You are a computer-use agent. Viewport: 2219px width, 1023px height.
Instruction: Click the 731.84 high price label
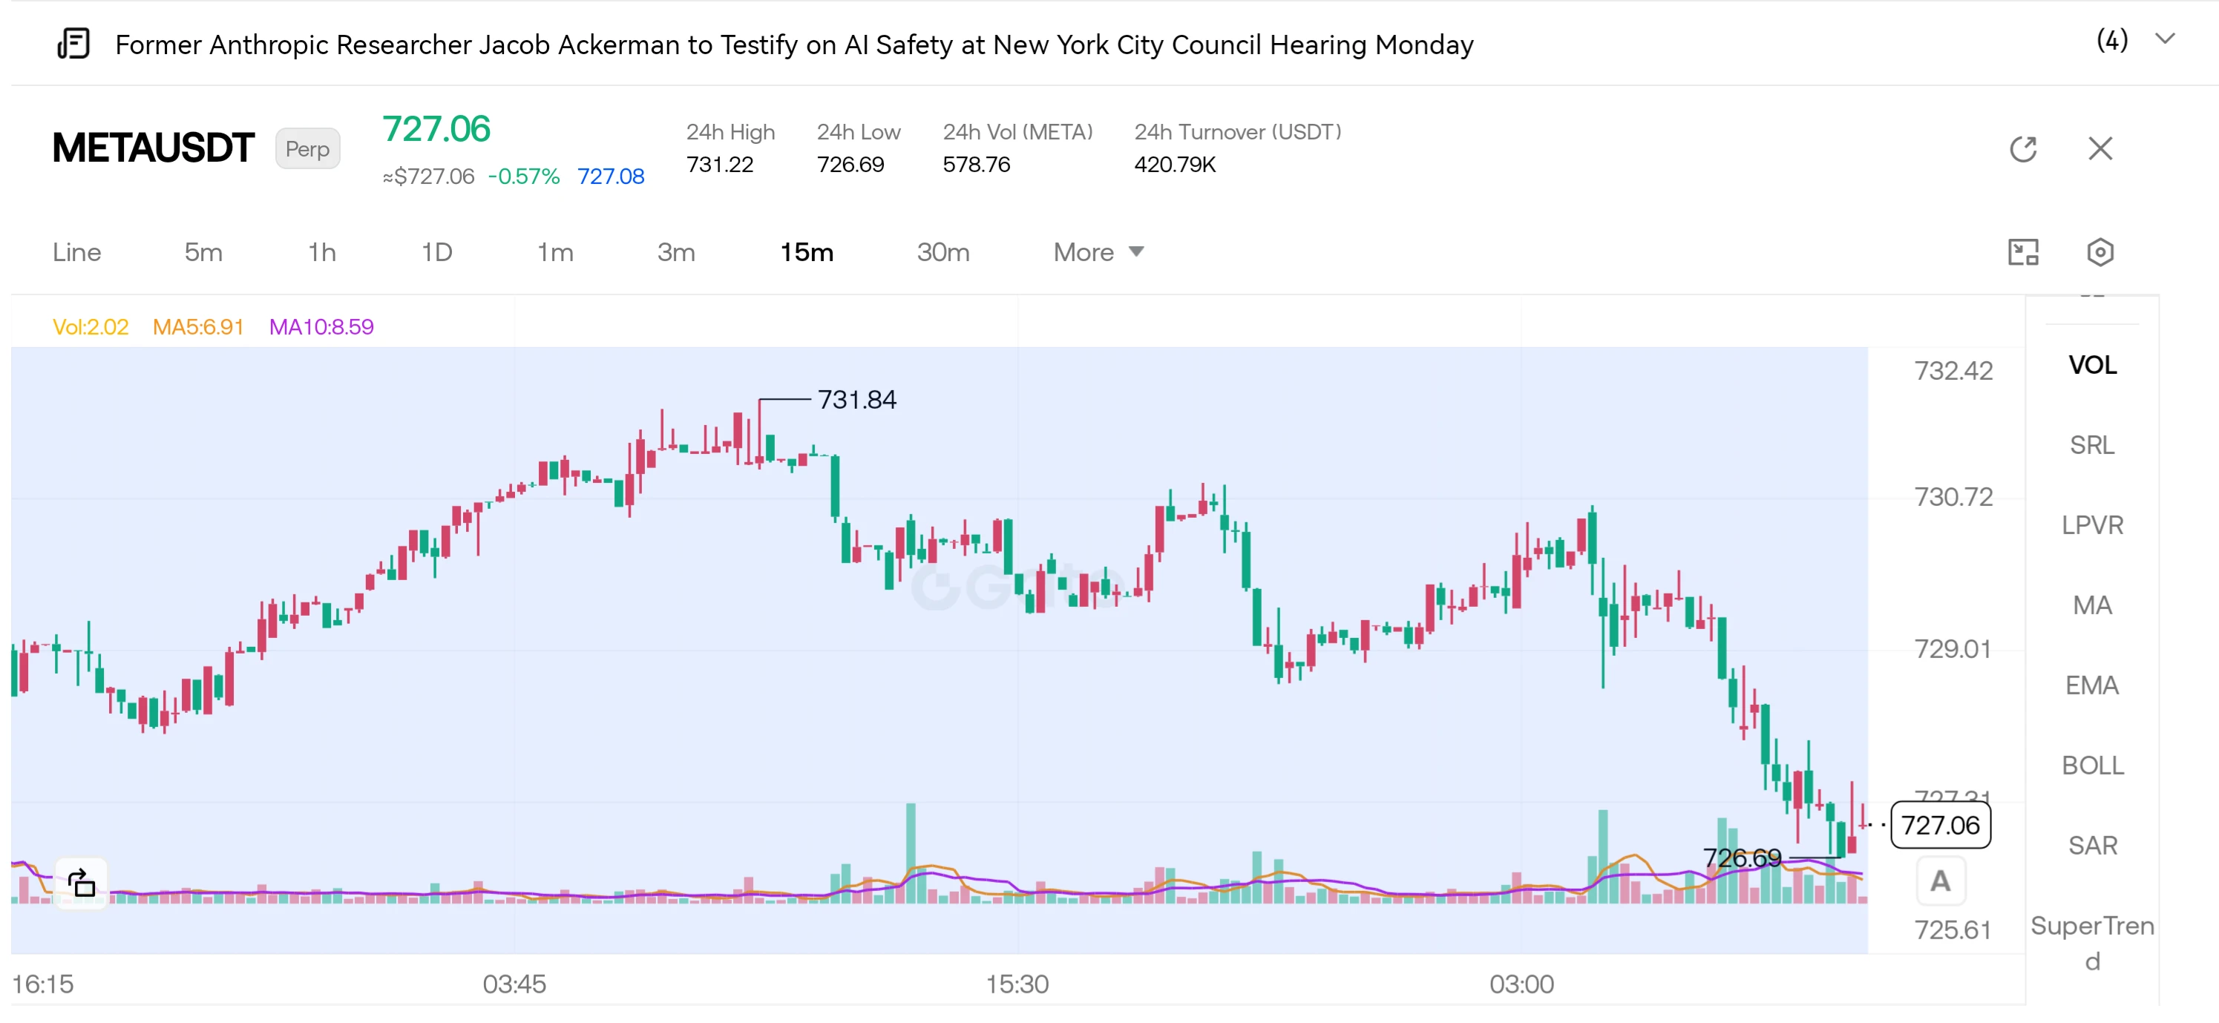pos(856,400)
